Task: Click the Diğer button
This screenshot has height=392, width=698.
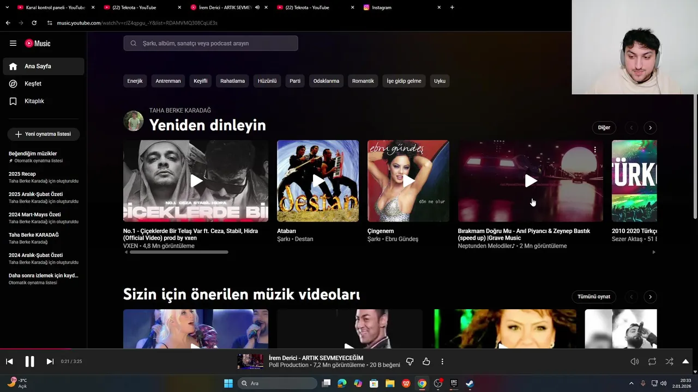Action: [604, 127]
